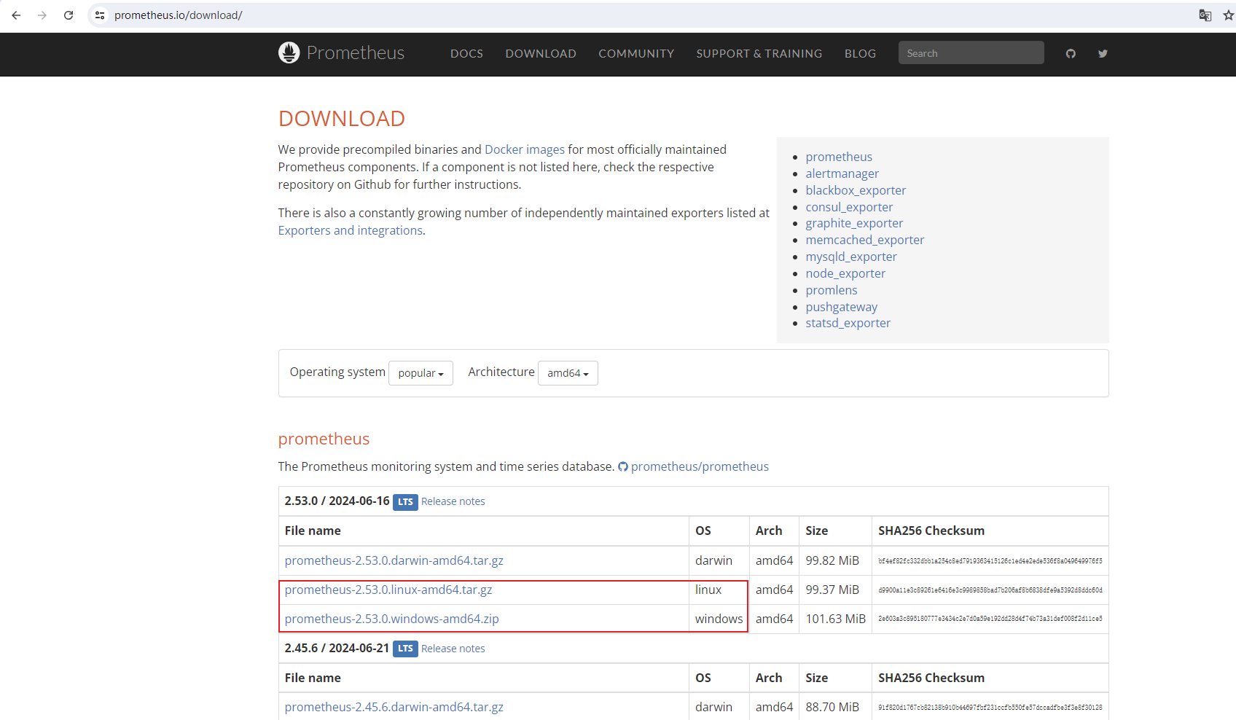Reload the page using the refresh icon
This screenshot has height=720, width=1236.
coord(69,15)
